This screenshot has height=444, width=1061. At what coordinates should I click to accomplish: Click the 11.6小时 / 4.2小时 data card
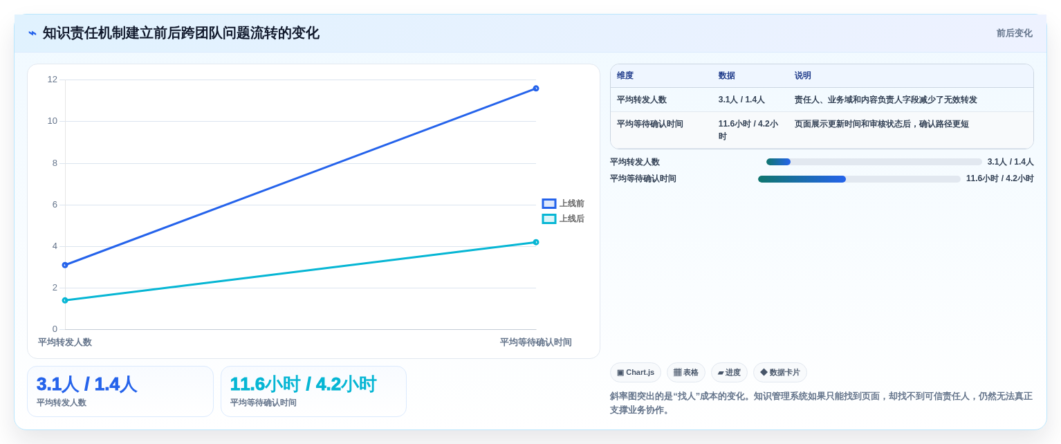click(x=313, y=391)
